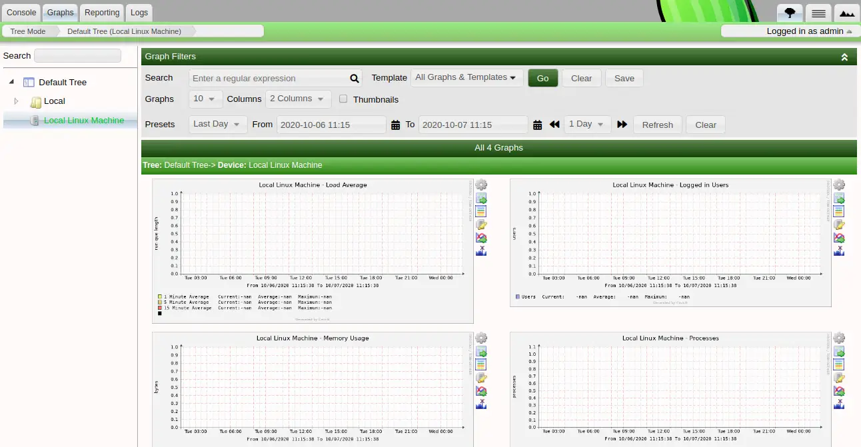Switch to the Logs tab
The image size is (861, 447).
[139, 13]
